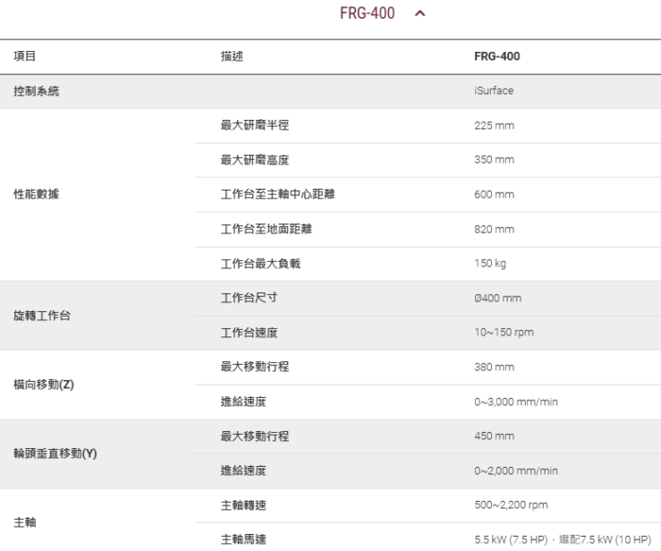Click the 旋轉工作台 category label

42,316
